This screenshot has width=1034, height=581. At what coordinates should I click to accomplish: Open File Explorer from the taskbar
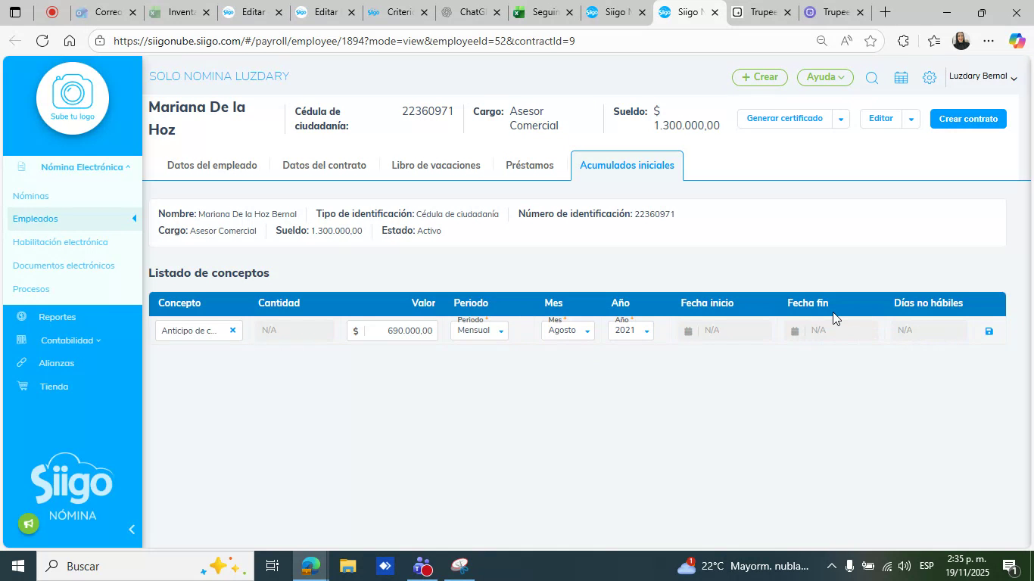(x=347, y=566)
